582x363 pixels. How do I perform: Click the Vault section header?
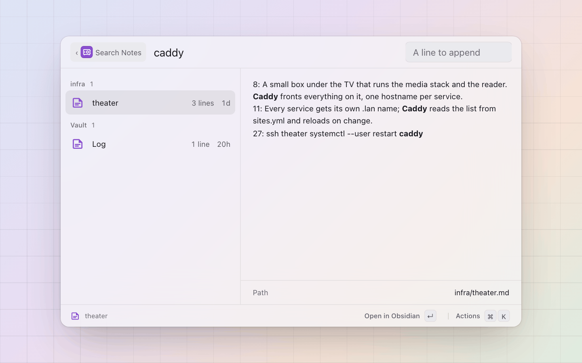click(78, 125)
